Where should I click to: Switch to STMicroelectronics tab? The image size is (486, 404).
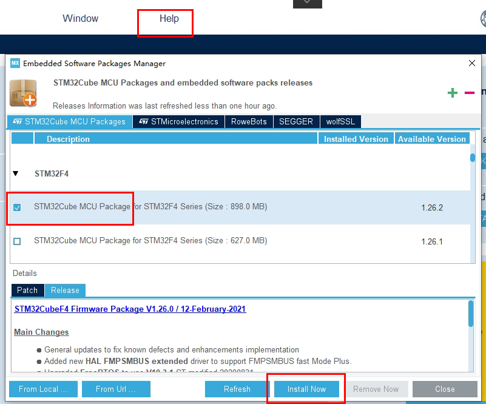click(178, 121)
